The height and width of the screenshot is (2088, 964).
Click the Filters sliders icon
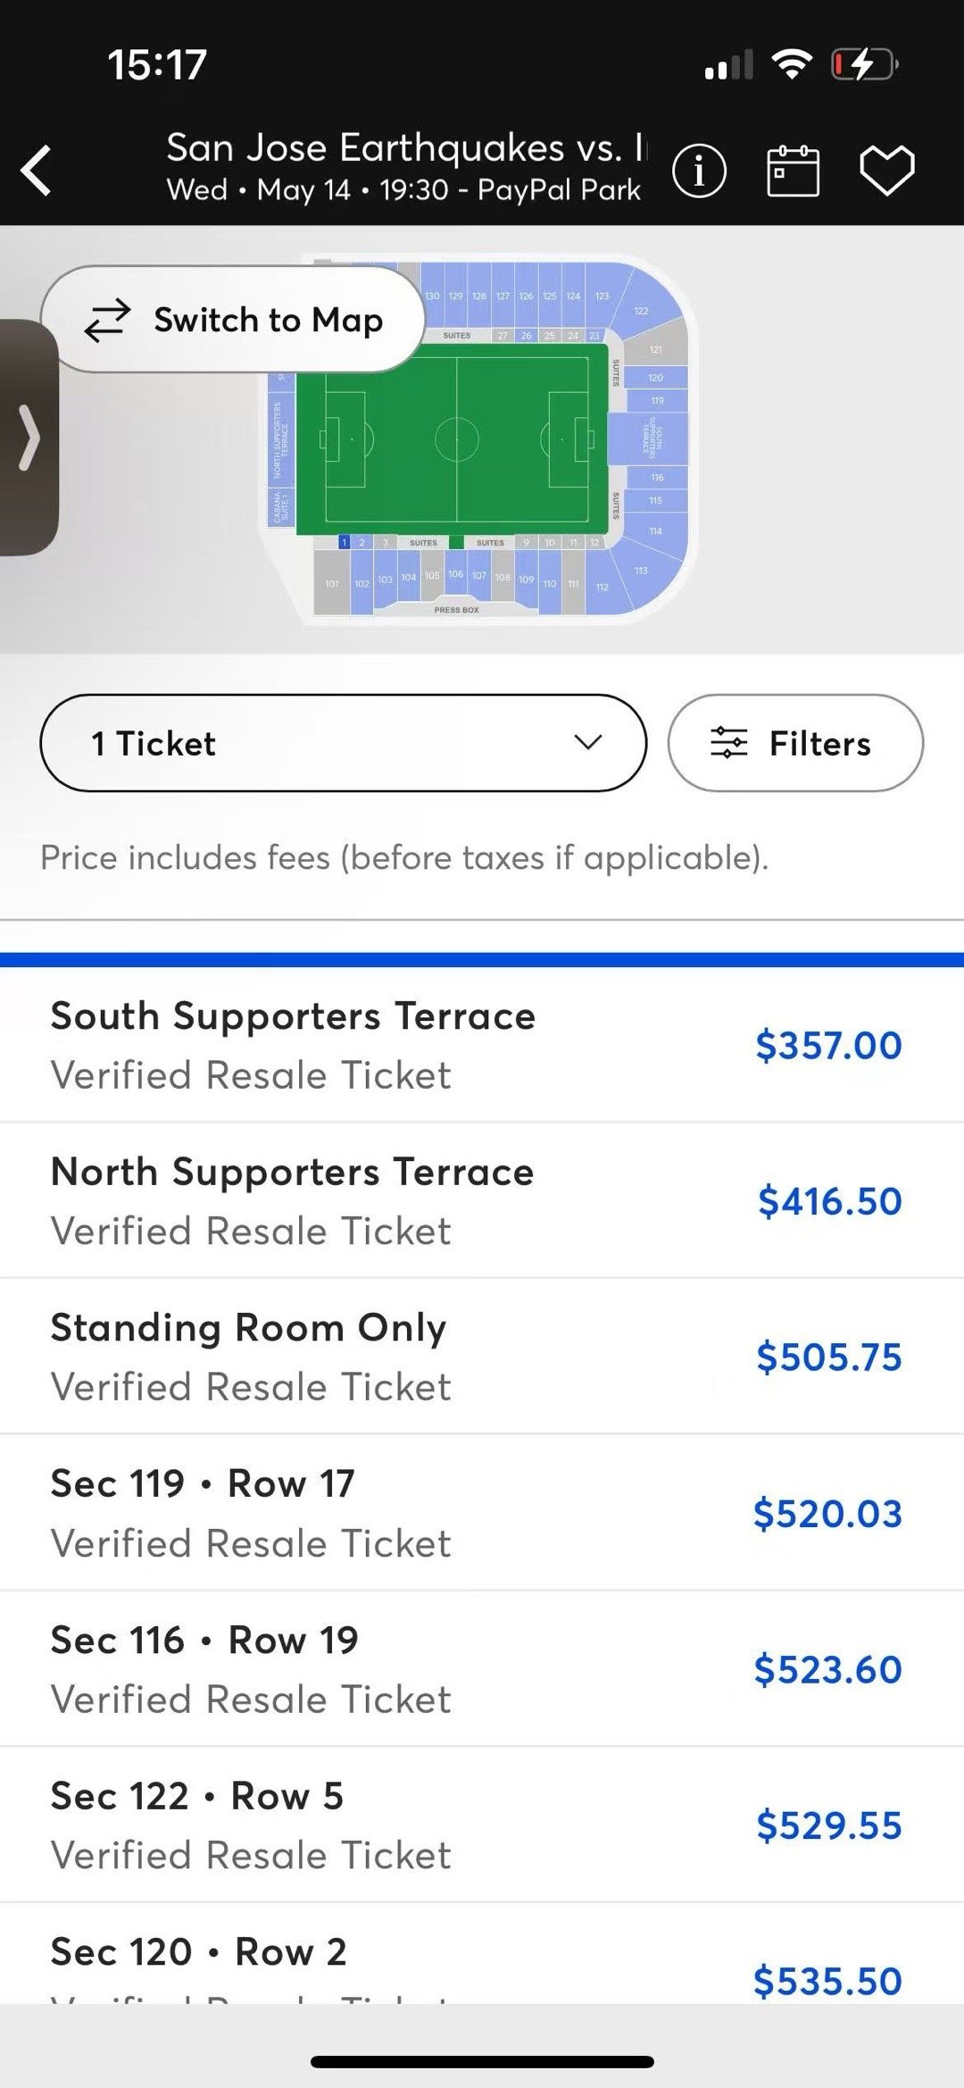[728, 743]
